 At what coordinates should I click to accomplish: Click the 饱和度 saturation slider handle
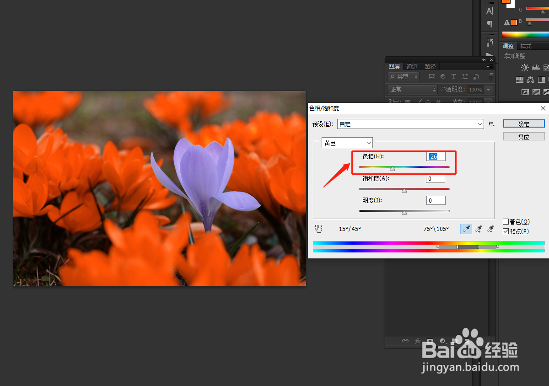404,191
